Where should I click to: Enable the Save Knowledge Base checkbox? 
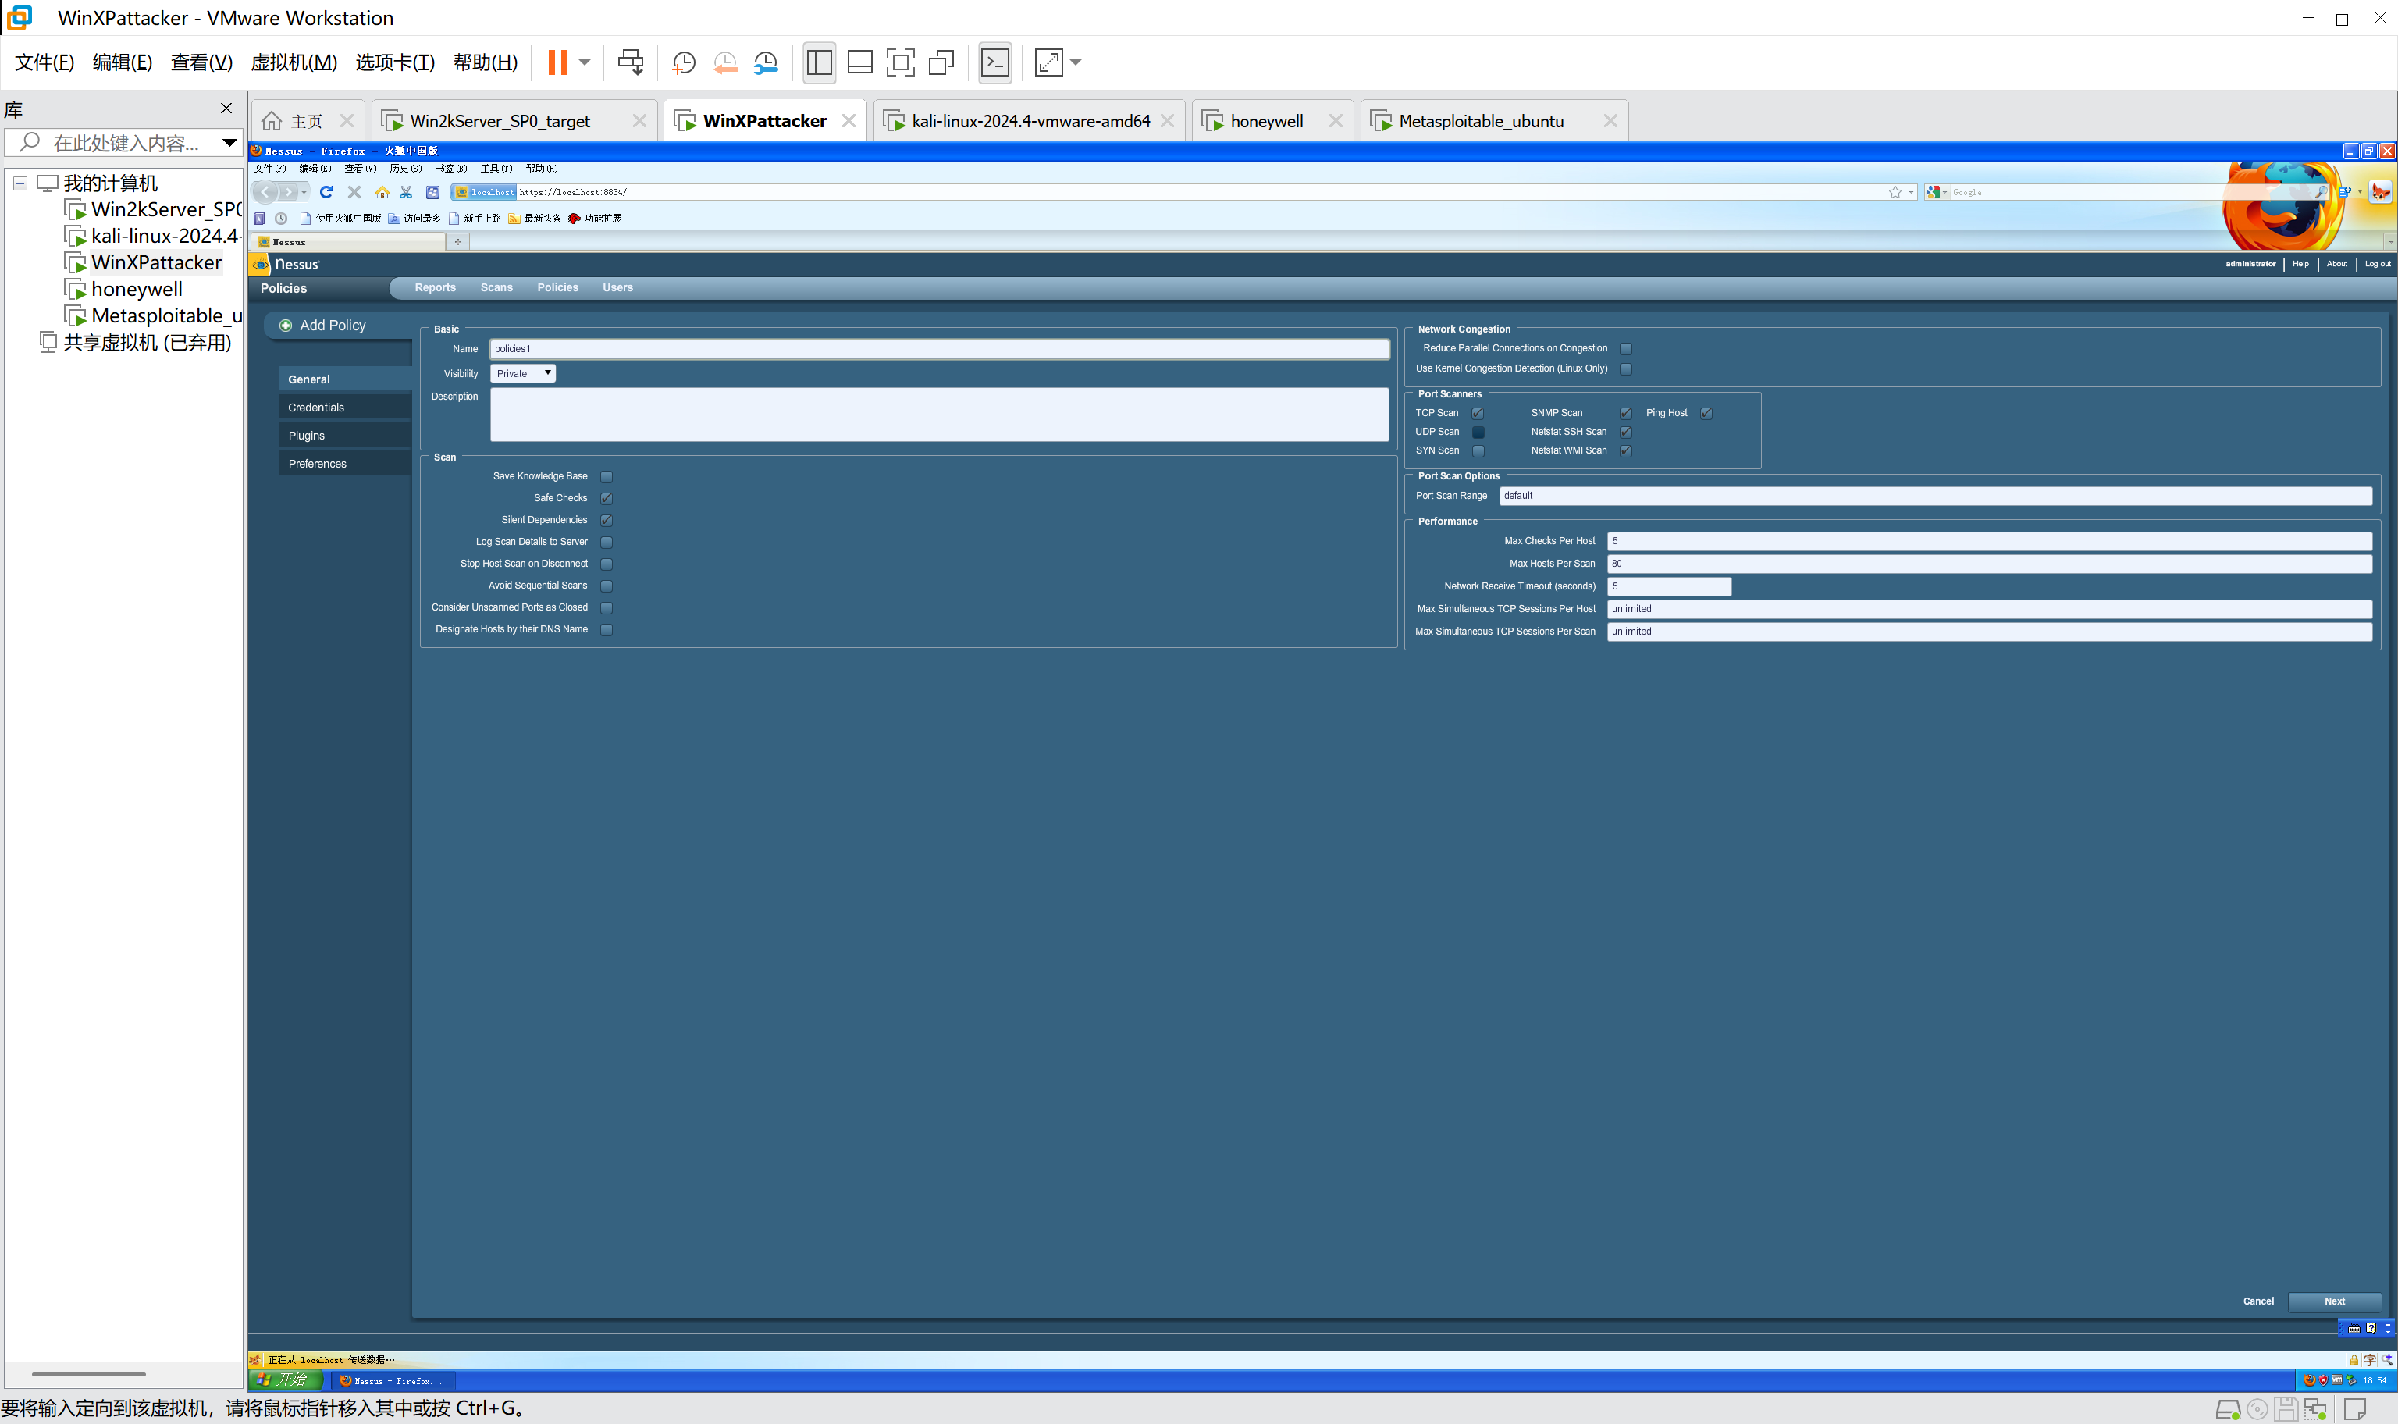(x=607, y=477)
